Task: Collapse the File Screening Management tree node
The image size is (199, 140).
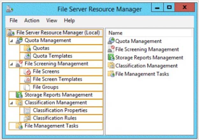Action: tap(11, 64)
